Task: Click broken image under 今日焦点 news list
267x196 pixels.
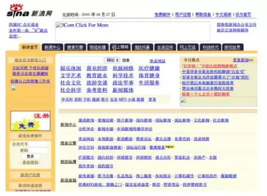Action: click(x=183, y=100)
